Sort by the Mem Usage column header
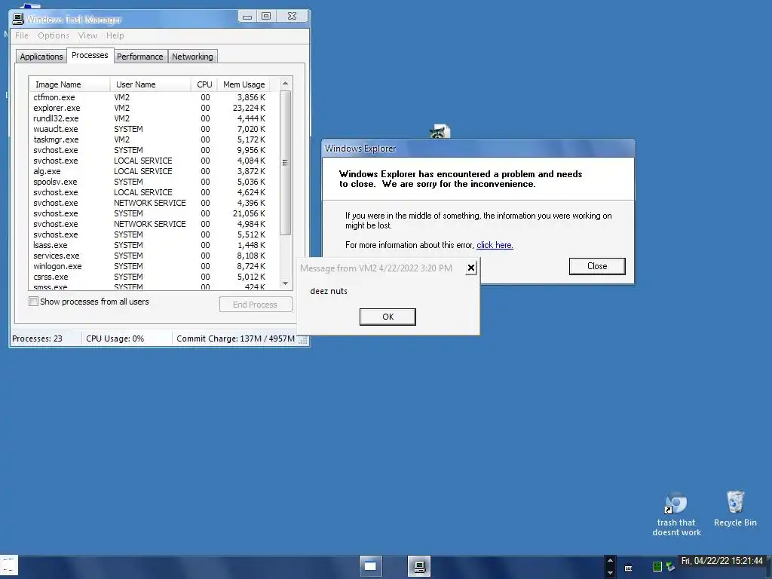Image resolution: width=772 pixels, height=579 pixels. coord(244,84)
